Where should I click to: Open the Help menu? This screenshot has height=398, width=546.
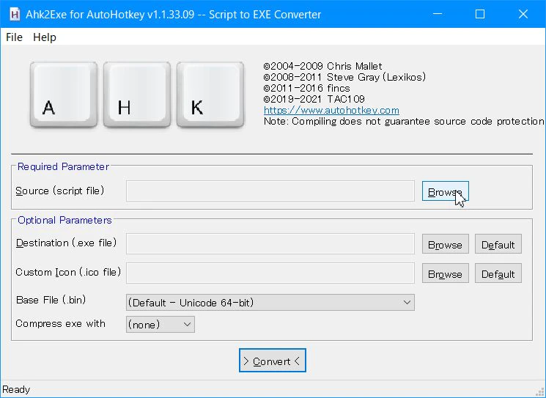45,37
